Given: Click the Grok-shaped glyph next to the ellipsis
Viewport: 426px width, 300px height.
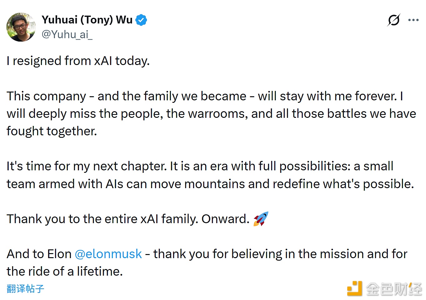Looking at the screenshot, I should (394, 20).
